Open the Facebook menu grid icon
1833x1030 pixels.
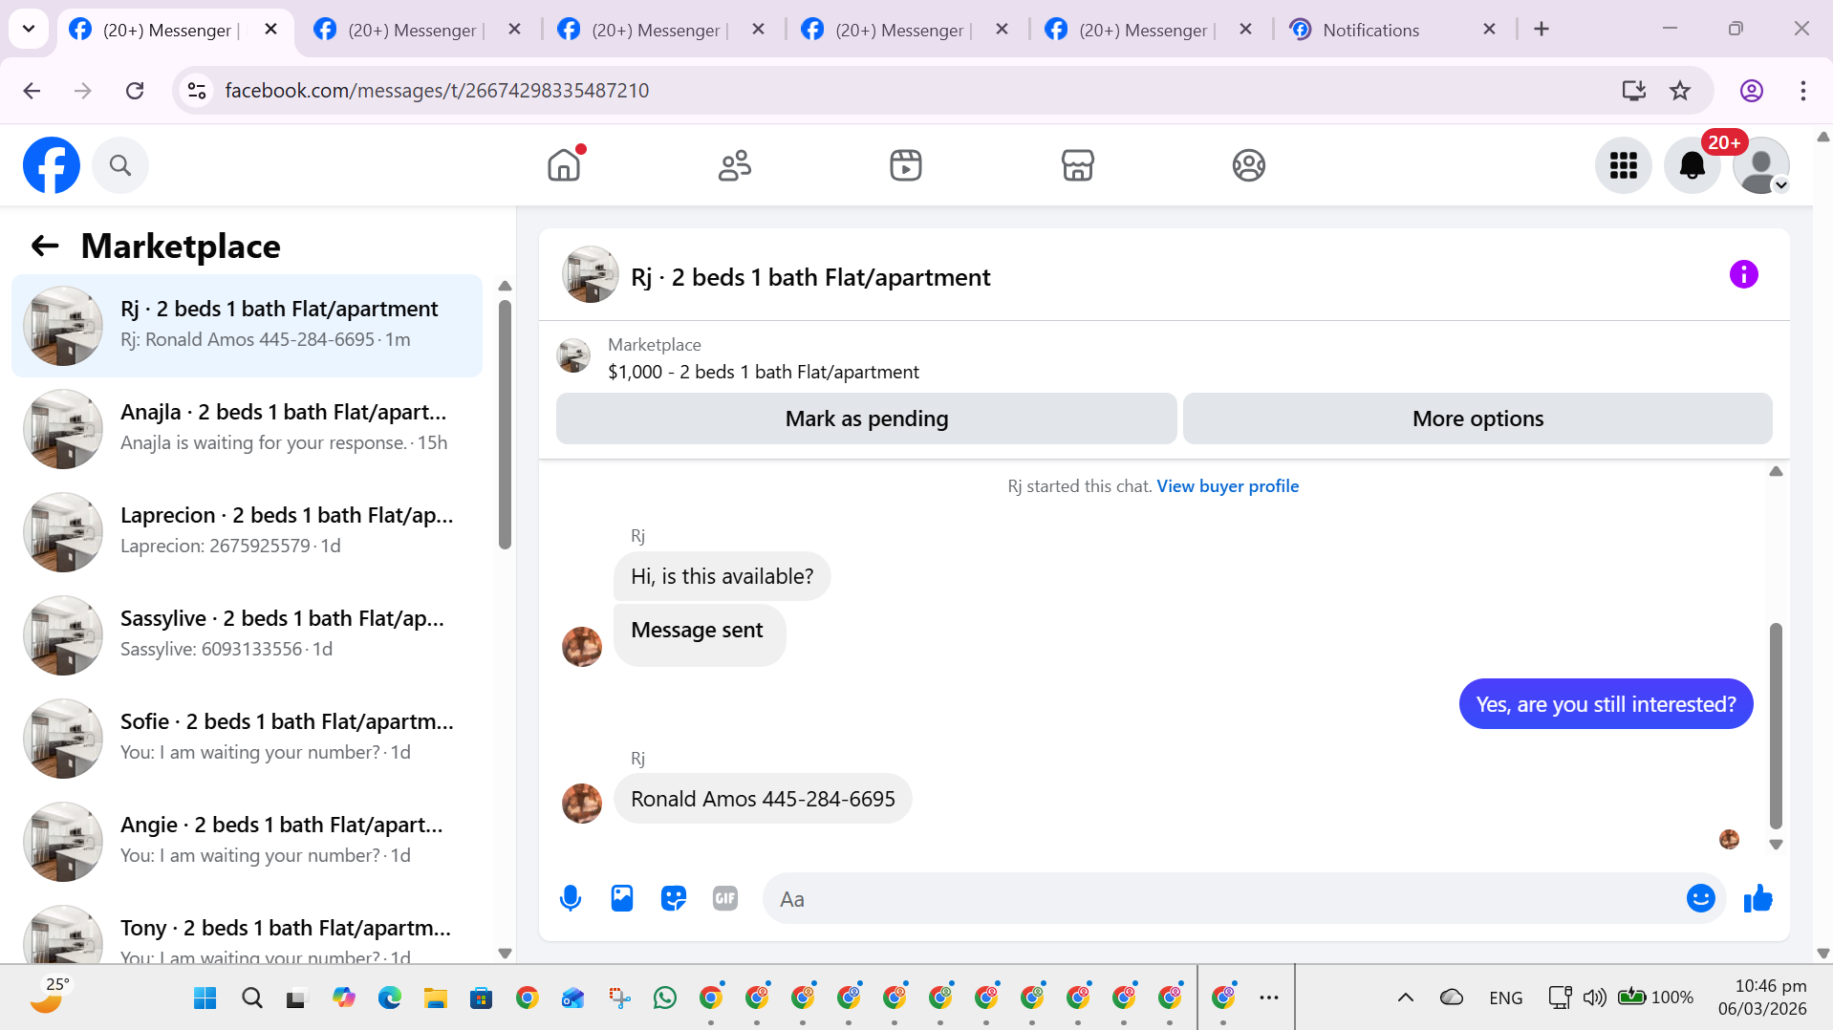click(x=1623, y=165)
